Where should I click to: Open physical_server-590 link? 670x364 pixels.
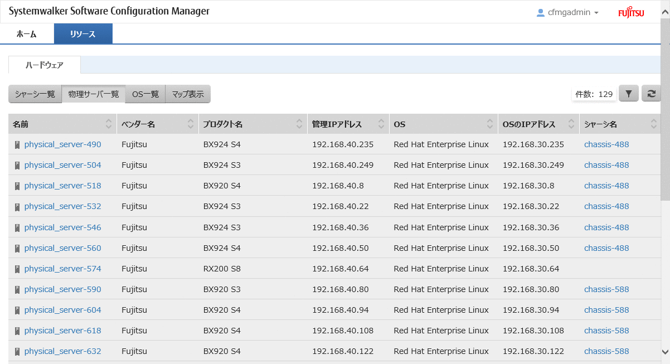63,289
